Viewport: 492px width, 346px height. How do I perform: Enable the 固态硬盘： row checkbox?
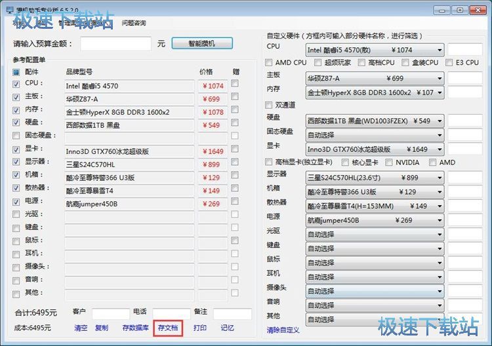[16, 136]
